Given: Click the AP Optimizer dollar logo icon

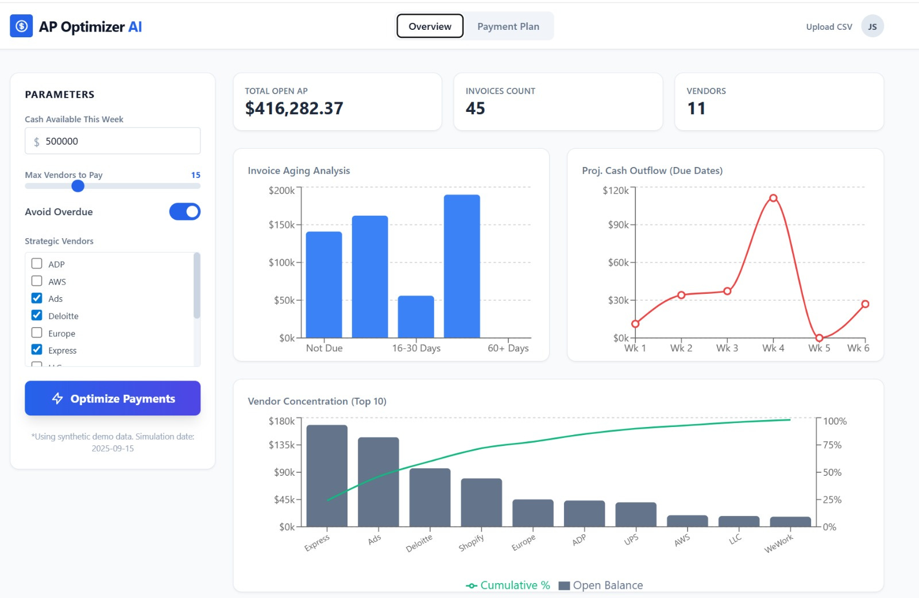Looking at the screenshot, I should tap(21, 26).
